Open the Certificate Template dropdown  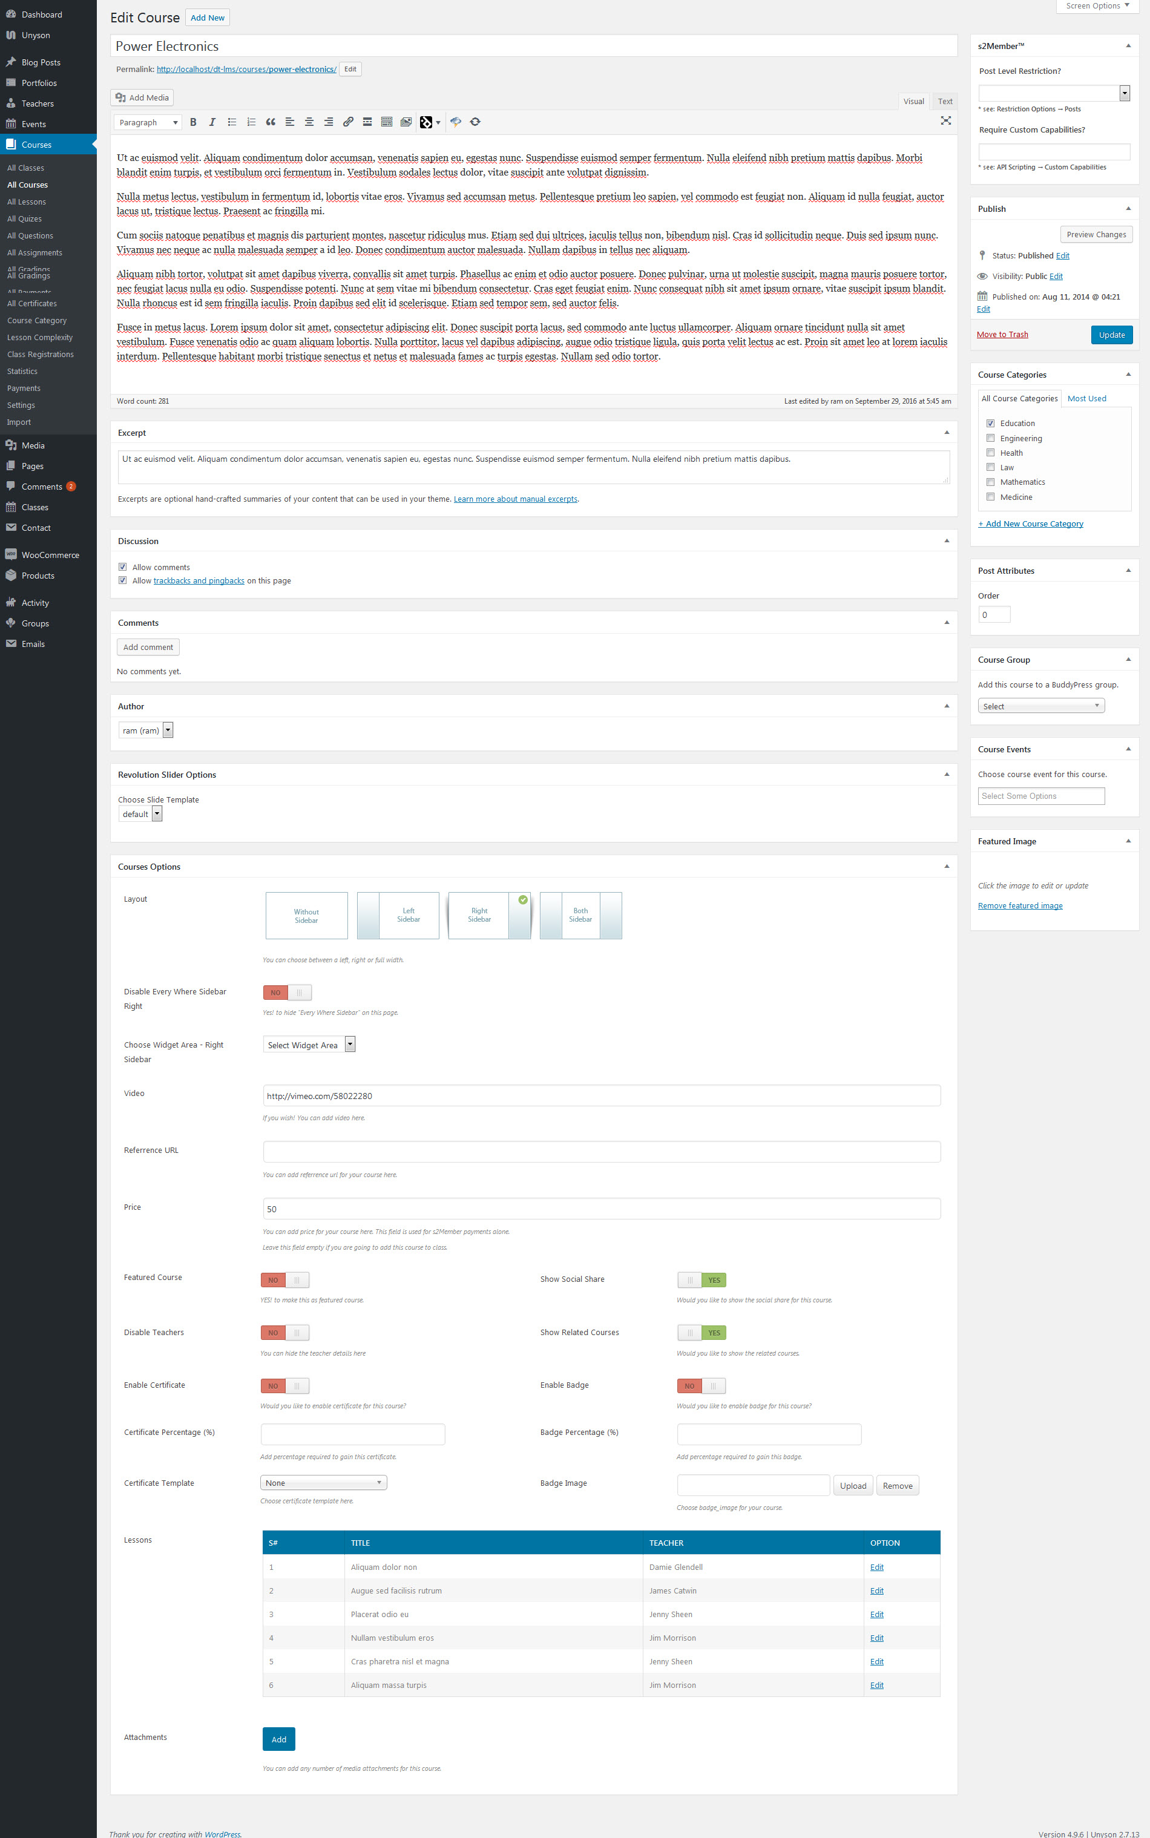tap(323, 1483)
